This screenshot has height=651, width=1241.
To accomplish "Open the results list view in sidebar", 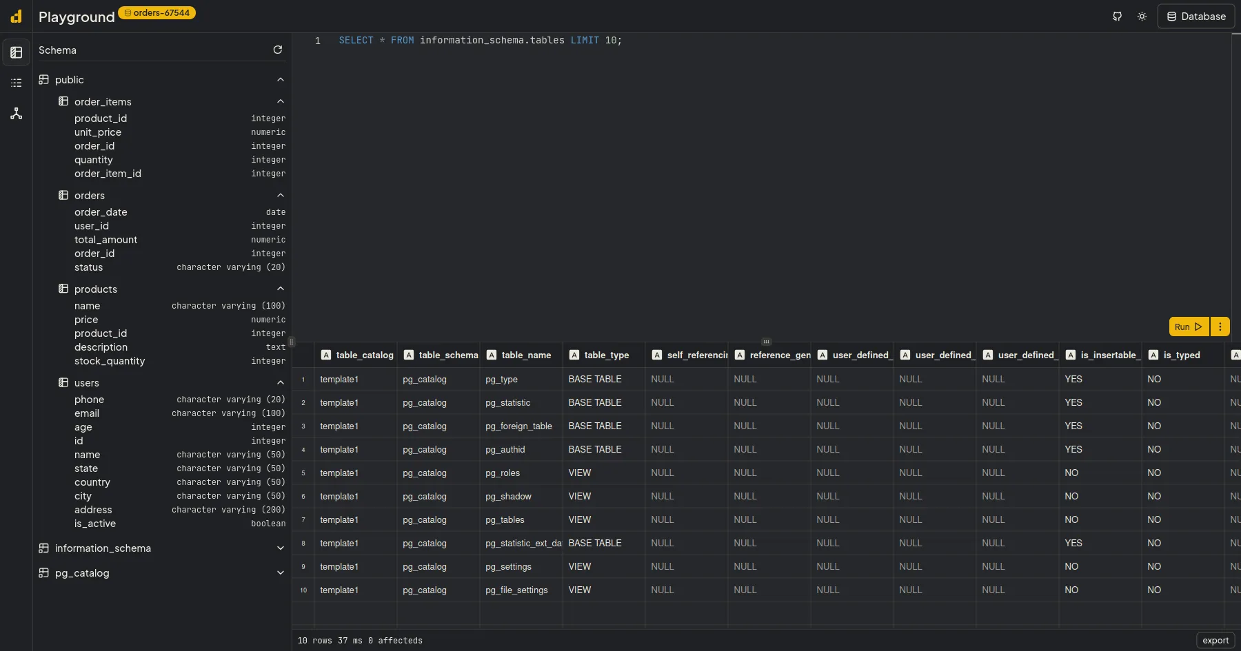I will [x=16, y=83].
